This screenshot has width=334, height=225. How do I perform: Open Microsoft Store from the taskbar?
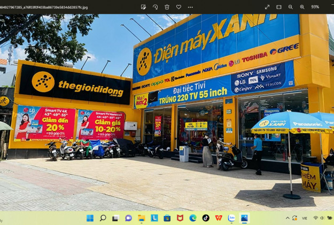pos(167,218)
